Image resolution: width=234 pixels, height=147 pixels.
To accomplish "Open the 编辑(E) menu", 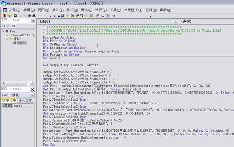I will (x=29, y=10).
